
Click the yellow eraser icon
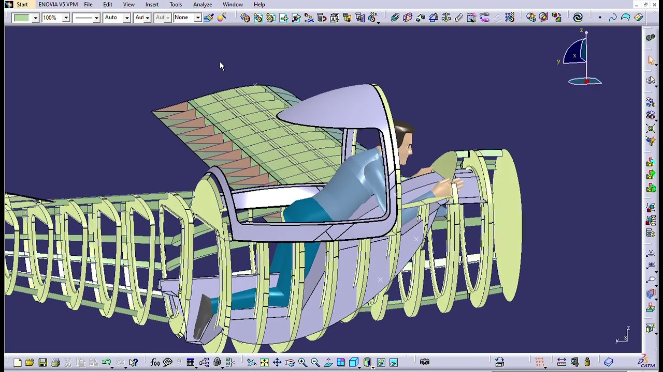coord(638,18)
